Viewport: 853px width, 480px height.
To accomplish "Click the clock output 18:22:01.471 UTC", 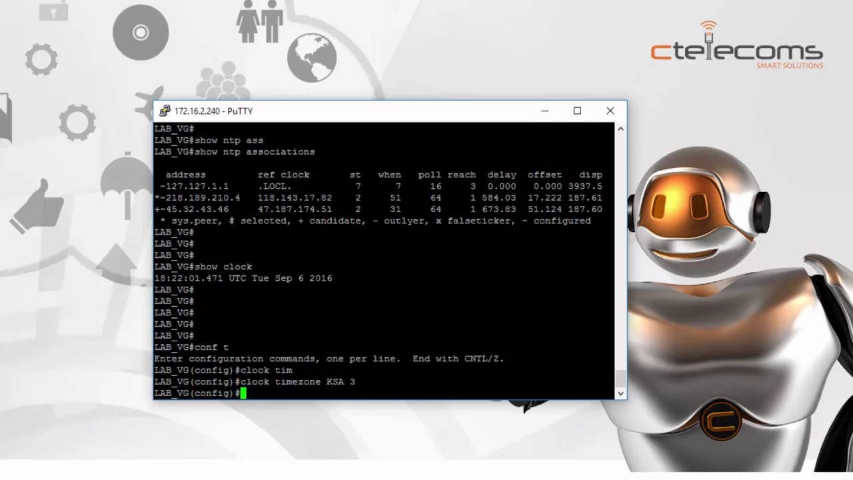I will coord(200,278).
